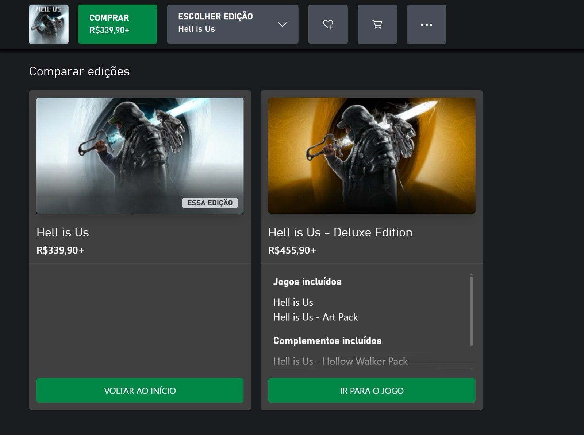584x435 pixels.
Task: Click Hell is Us entry under Jogos incluídos
Action: pos(293,302)
